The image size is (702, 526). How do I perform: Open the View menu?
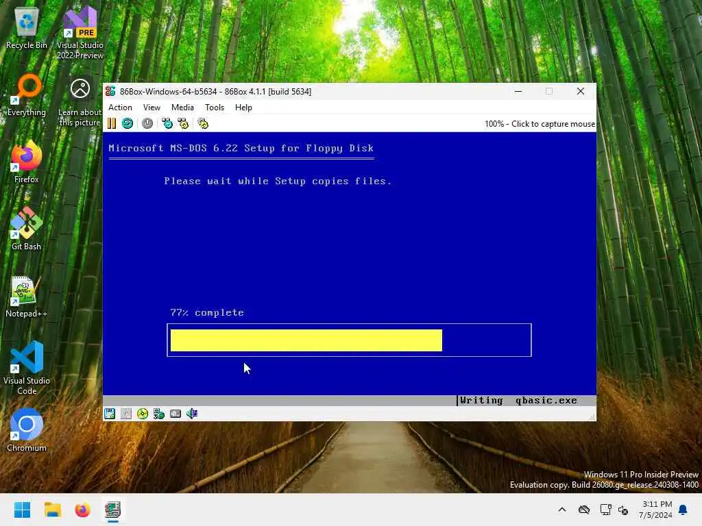pyautogui.click(x=152, y=108)
